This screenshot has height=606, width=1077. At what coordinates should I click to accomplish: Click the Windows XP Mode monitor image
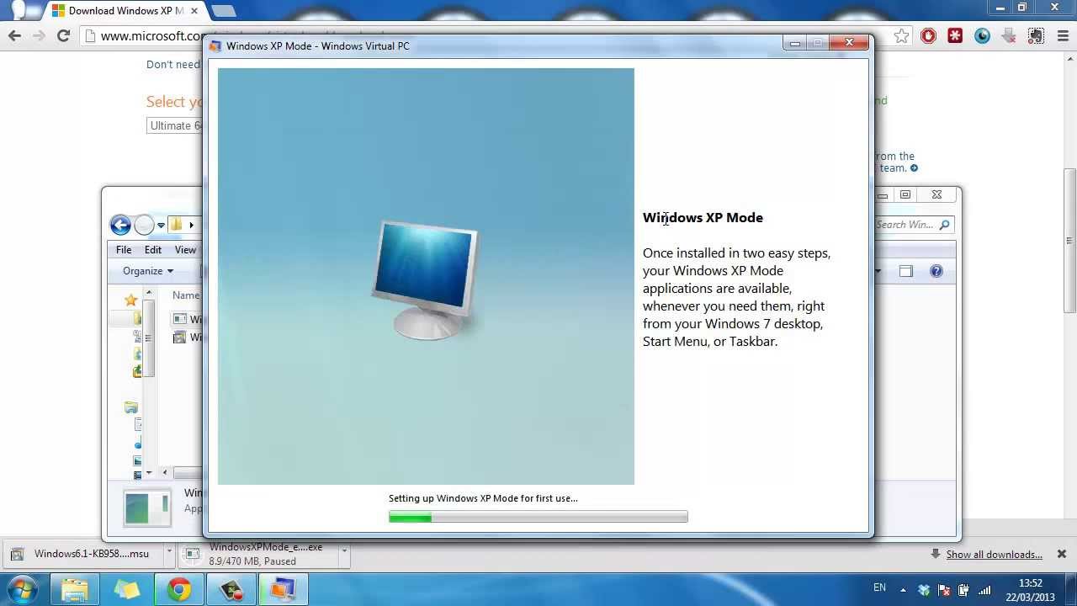pyautogui.click(x=426, y=280)
